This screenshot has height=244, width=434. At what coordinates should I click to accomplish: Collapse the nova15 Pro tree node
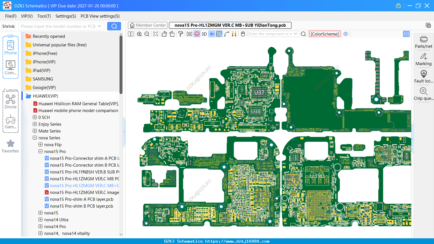coord(40,151)
